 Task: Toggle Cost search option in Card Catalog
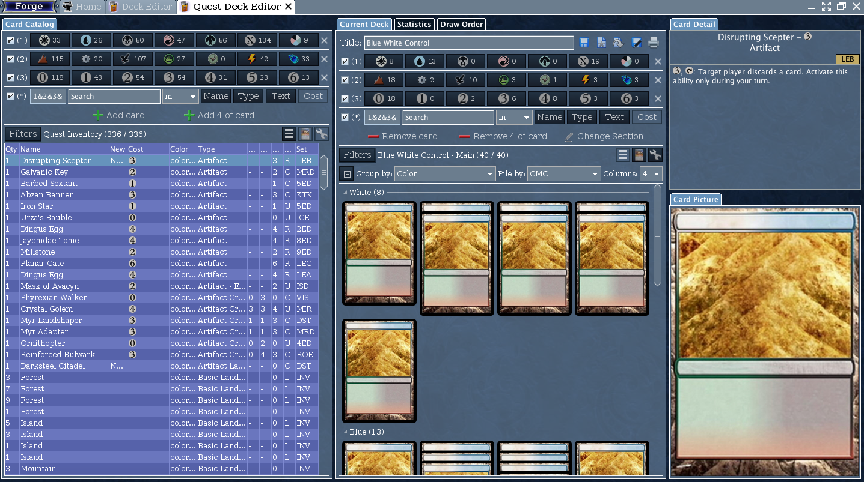tap(313, 96)
